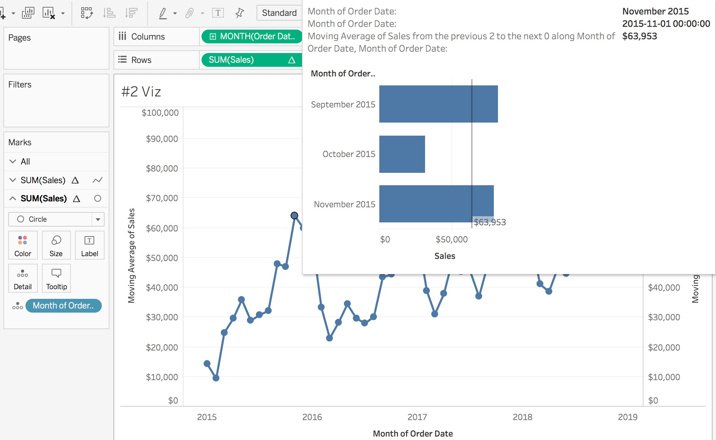716x440 pixels.
Task: Select the September 2015 bar in tooltip
Action: 438,104
